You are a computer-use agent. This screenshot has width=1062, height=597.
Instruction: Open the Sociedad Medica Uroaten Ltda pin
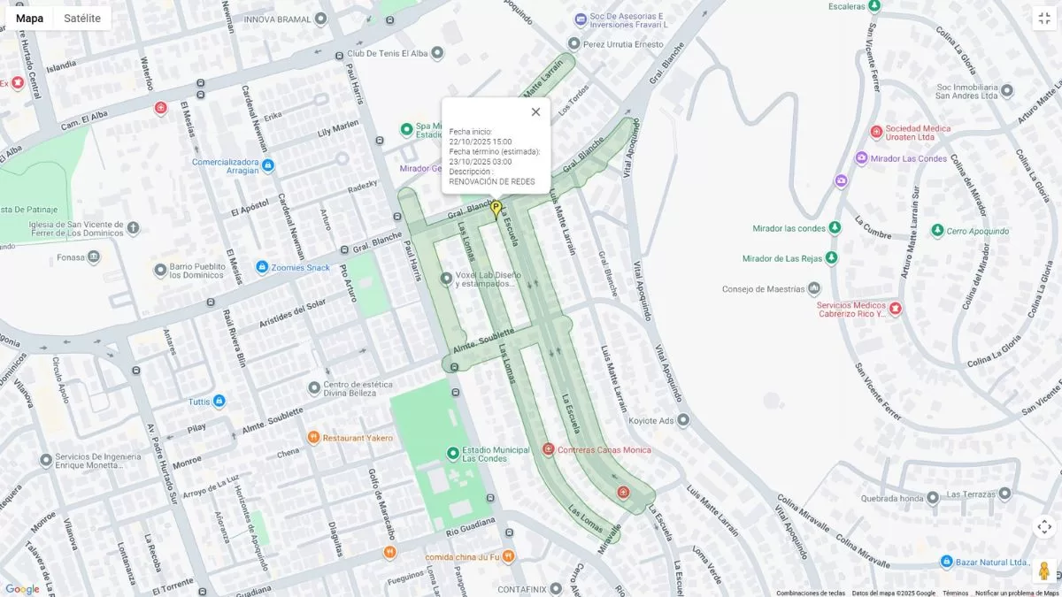(876, 132)
